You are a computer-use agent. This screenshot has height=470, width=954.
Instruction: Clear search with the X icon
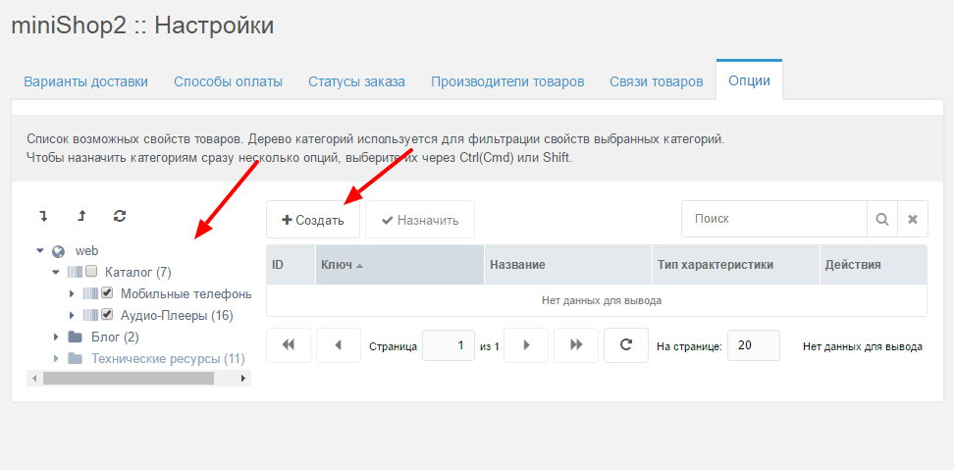point(913,219)
